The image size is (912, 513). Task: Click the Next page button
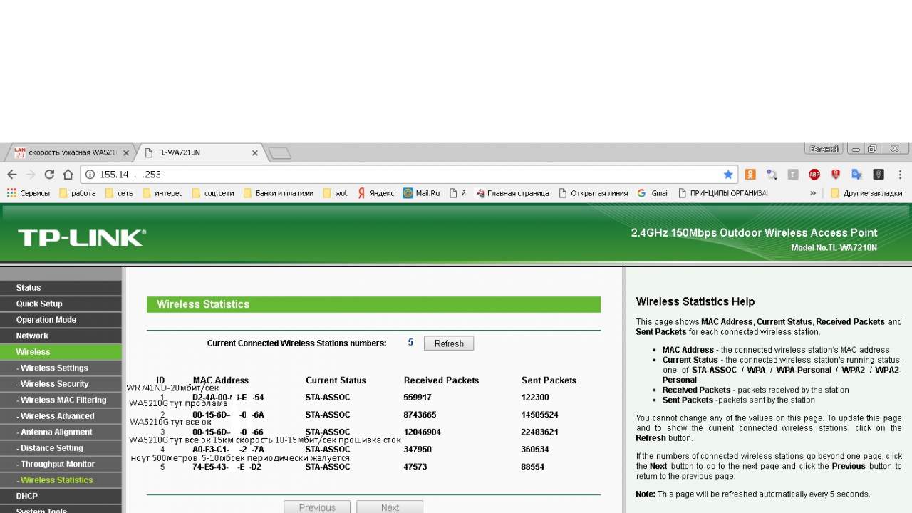coord(390,507)
